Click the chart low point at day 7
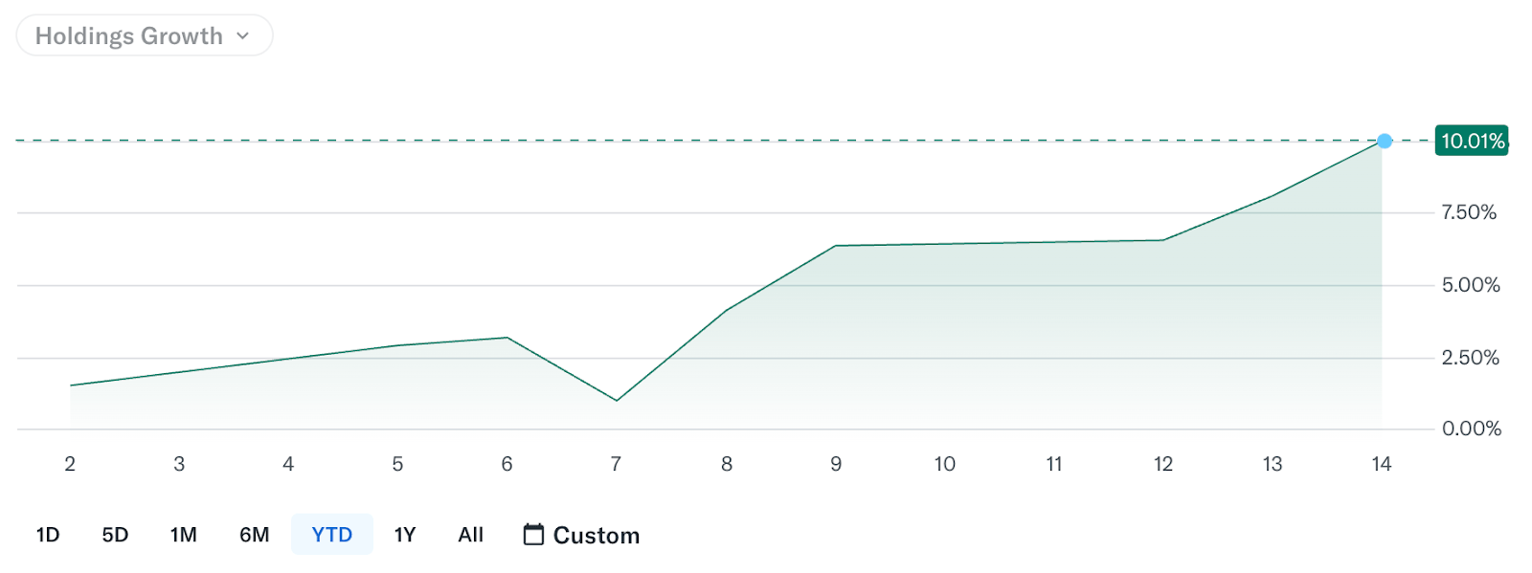Screen dimensions: 1532x573 click(x=616, y=400)
